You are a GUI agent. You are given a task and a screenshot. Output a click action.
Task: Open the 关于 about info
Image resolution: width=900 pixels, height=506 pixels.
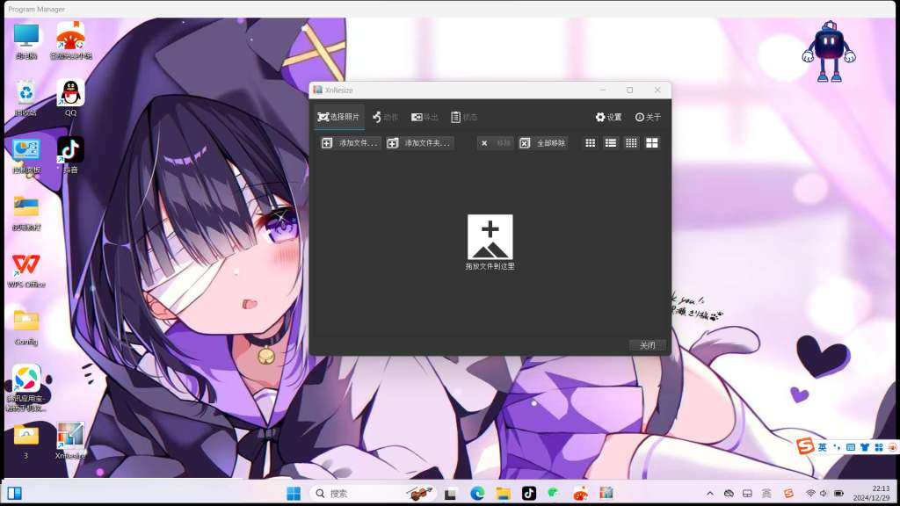click(648, 117)
